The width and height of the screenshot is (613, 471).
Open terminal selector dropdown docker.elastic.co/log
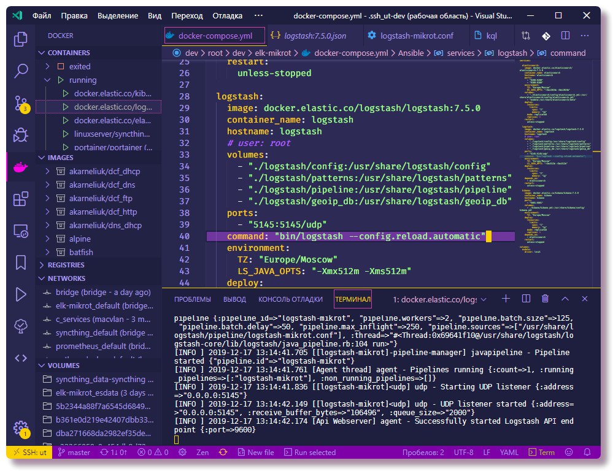440,299
